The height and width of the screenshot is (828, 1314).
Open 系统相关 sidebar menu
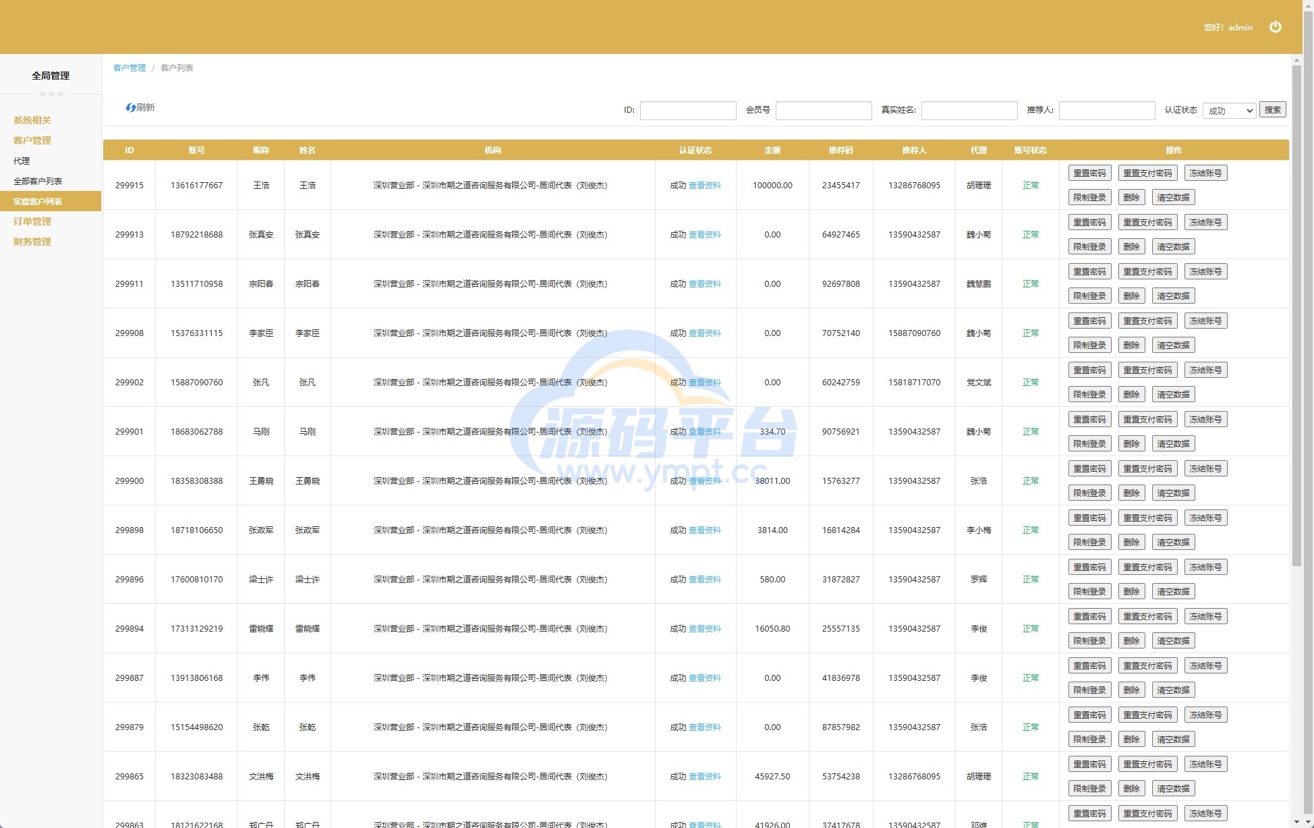pos(32,120)
